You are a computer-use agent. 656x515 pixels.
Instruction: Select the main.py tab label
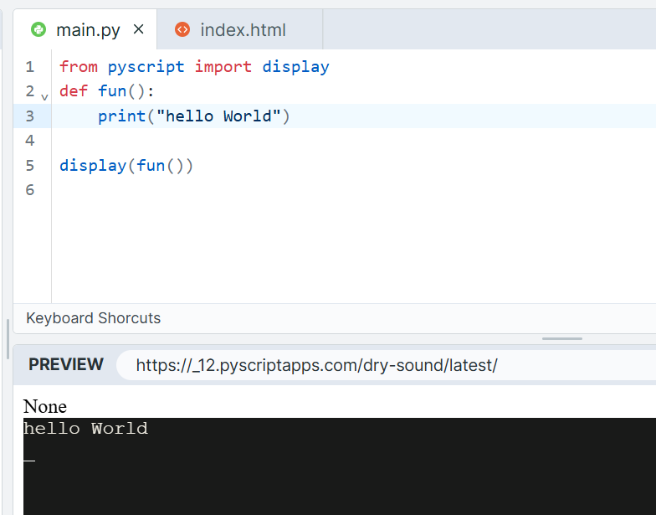[x=88, y=30]
